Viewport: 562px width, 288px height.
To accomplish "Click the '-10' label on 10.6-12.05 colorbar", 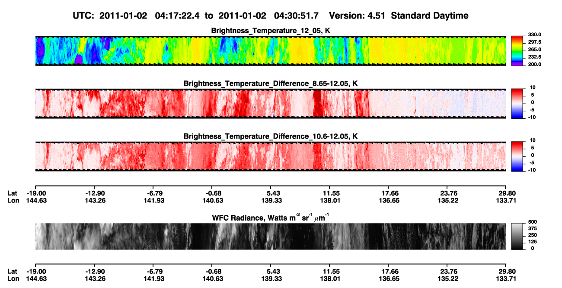I will 532,170.
